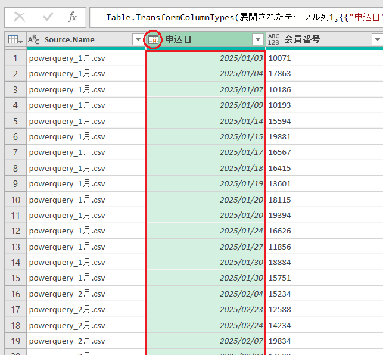This screenshot has width=383, height=355.
Task: Select member number cell 16415
Action: [325, 169]
